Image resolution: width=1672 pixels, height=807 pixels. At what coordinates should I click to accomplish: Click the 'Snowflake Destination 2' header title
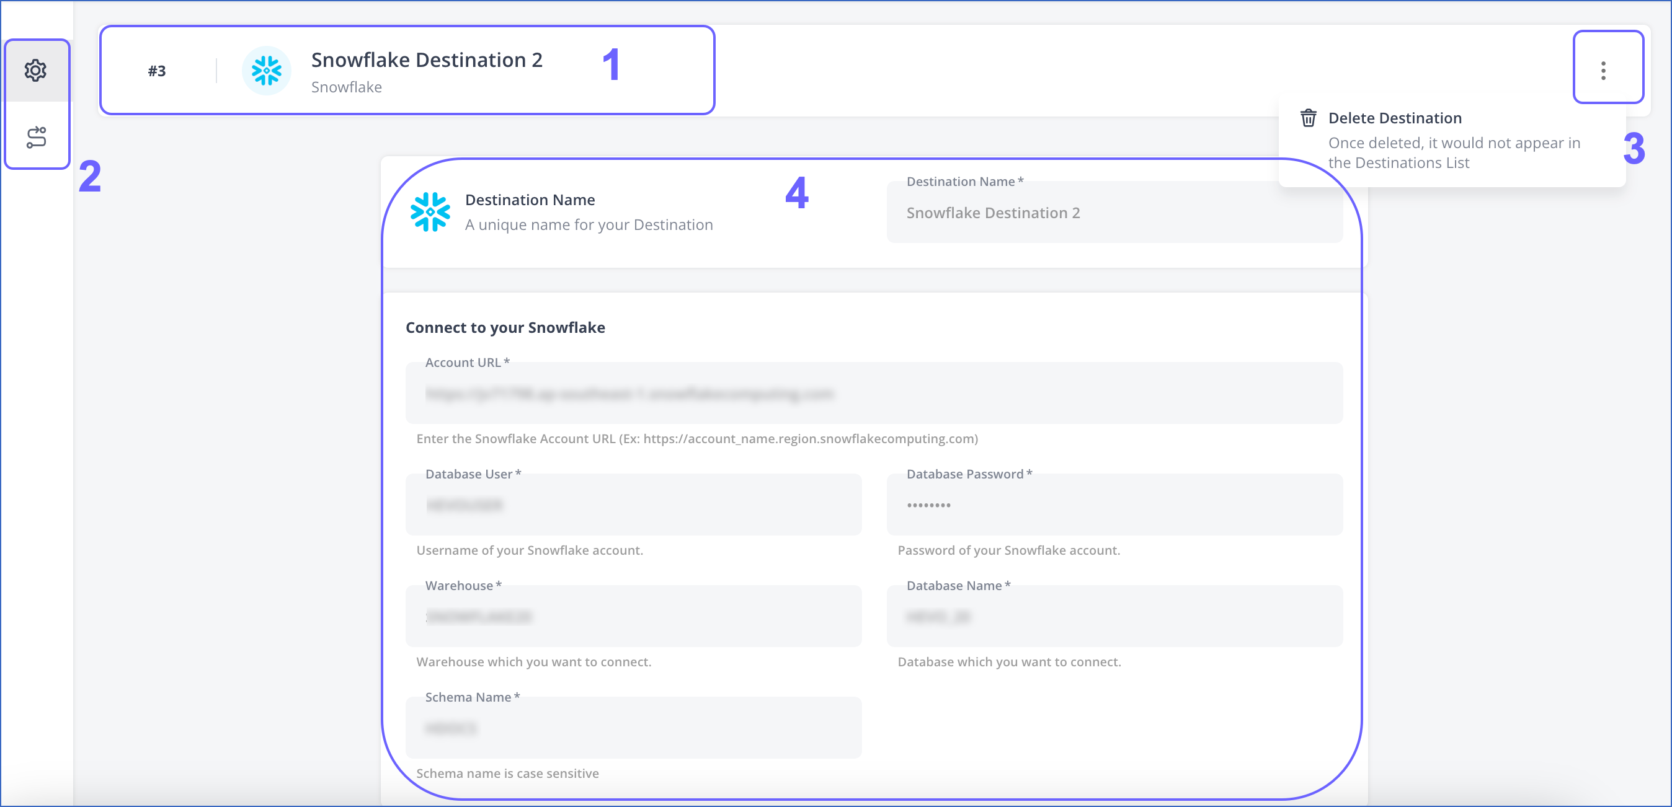click(x=427, y=60)
